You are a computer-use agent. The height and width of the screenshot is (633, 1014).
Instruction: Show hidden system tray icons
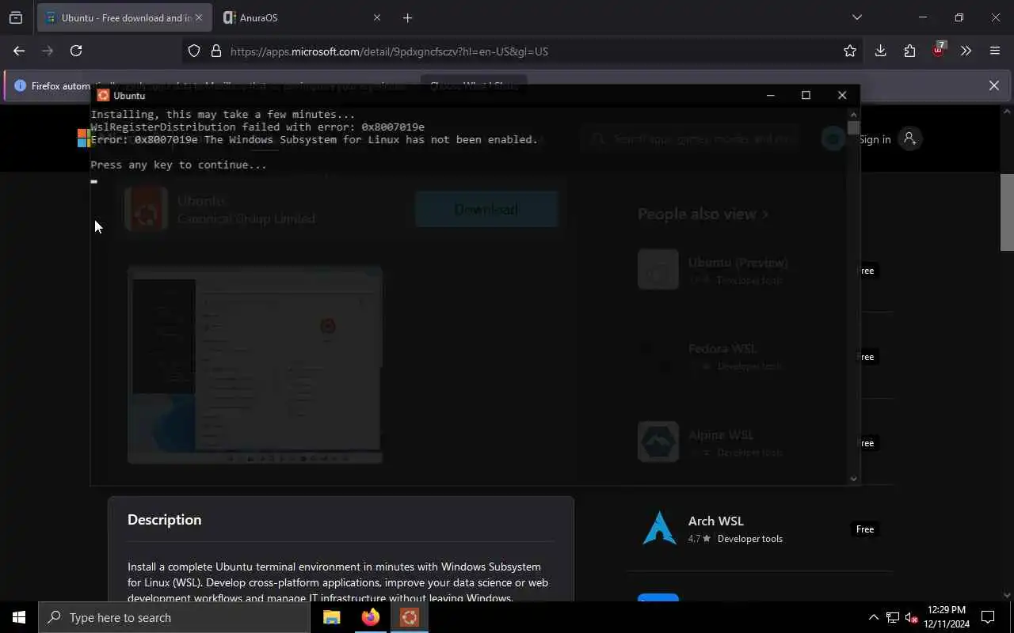pyautogui.click(x=873, y=617)
